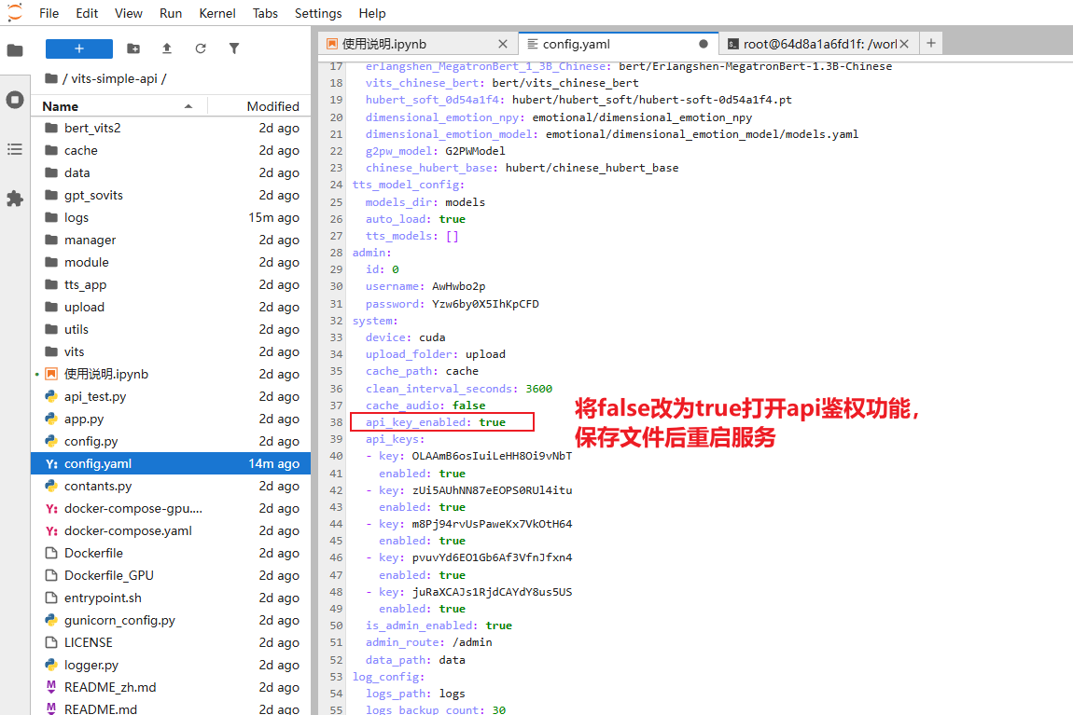Select gunicorn_config.py in the file list

pyautogui.click(x=171, y=621)
